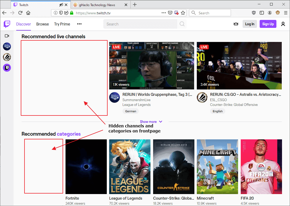The width and height of the screenshot is (290, 206).
Task: Click the Sign Up button
Action: pyautogui.click(x=268, y=24)
